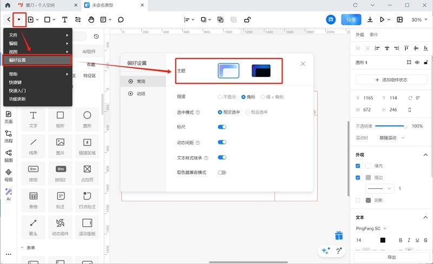Click the blue 分享 share button
The height and width of the screenshot is (264, 433).
(x=351, y=19)
